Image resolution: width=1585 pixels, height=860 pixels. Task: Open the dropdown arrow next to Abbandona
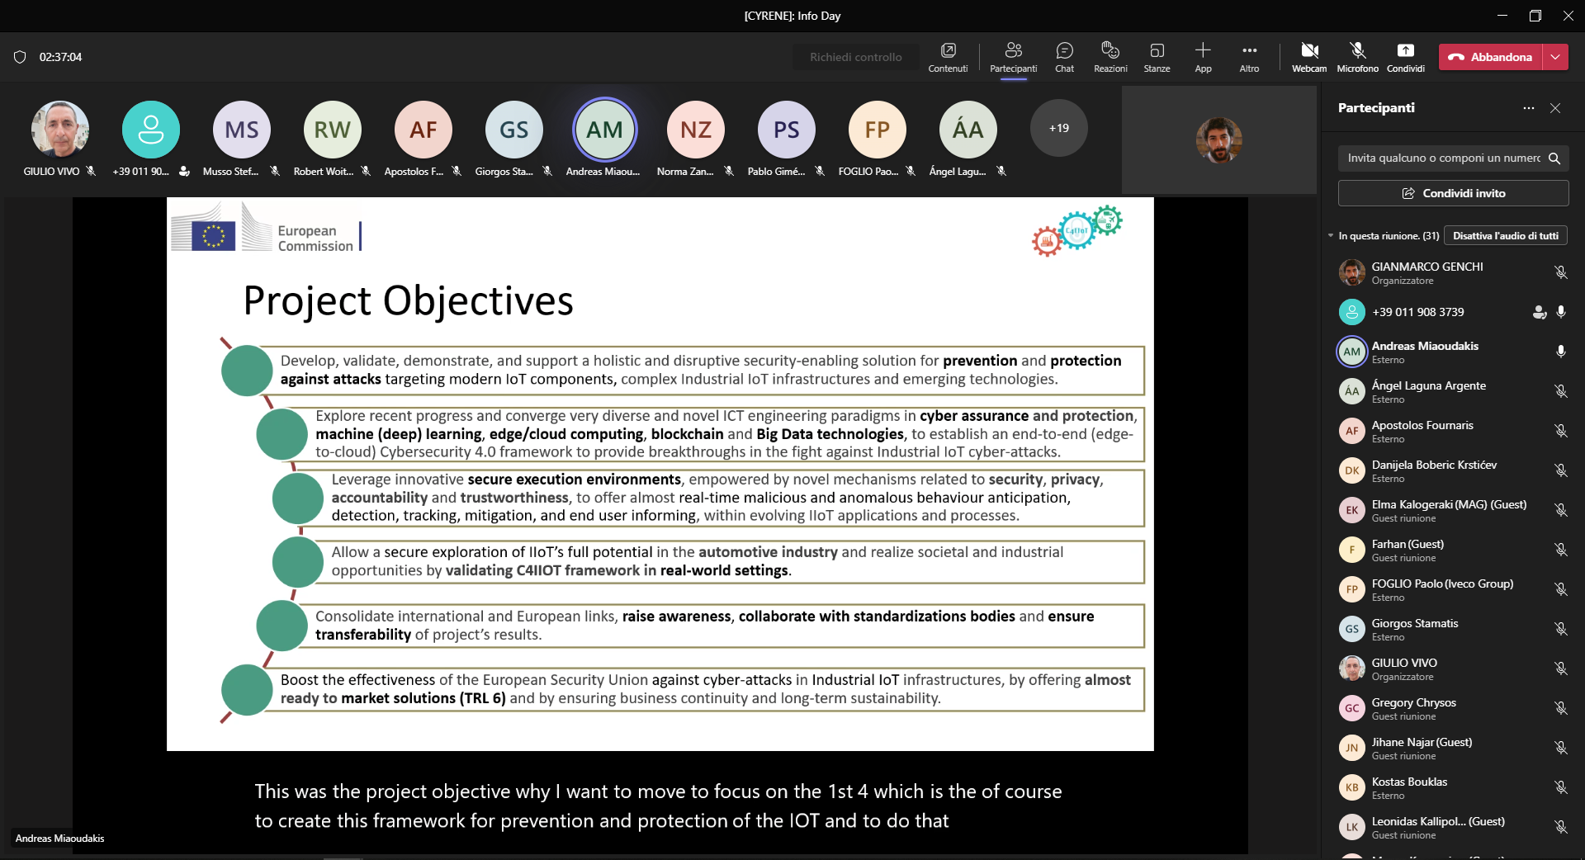coord(1555,57)
